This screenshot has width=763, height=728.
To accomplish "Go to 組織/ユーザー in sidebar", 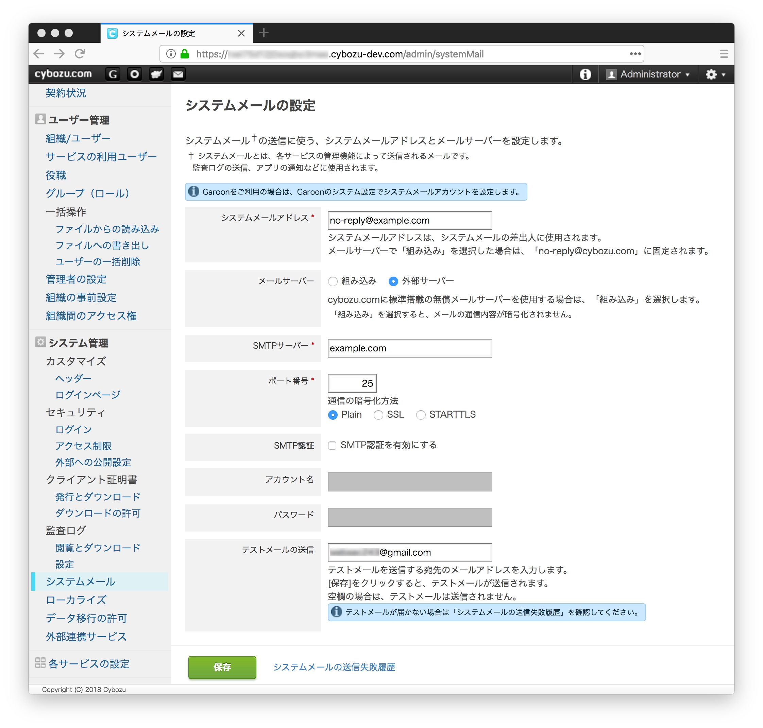I will [x=78, y=138].
